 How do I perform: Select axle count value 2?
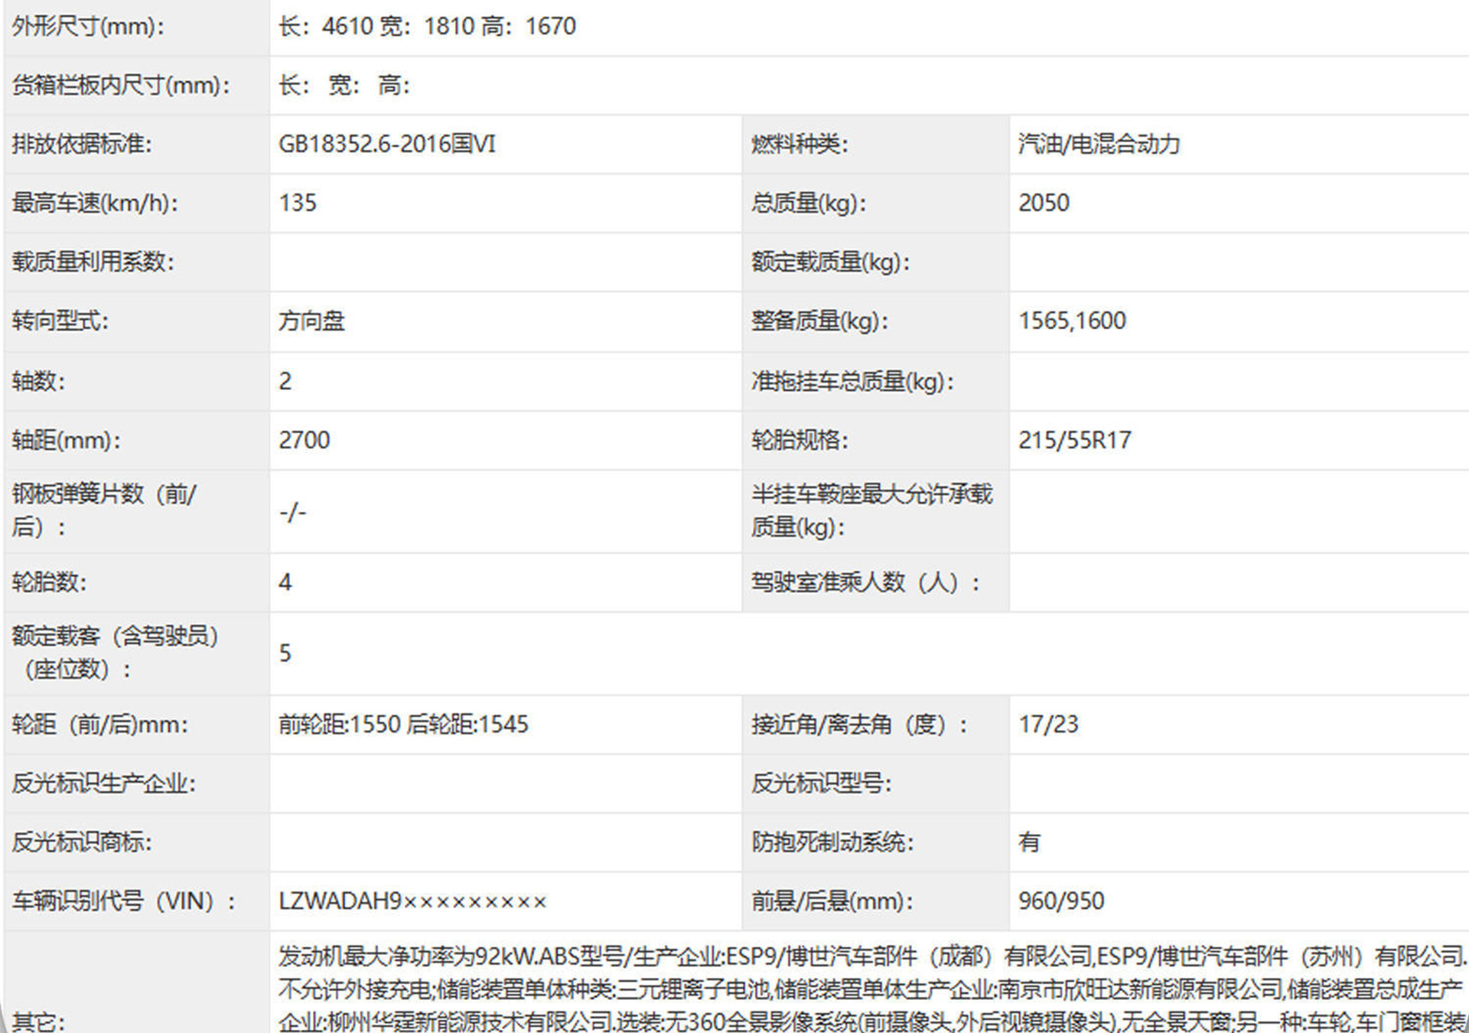(285, 381)
